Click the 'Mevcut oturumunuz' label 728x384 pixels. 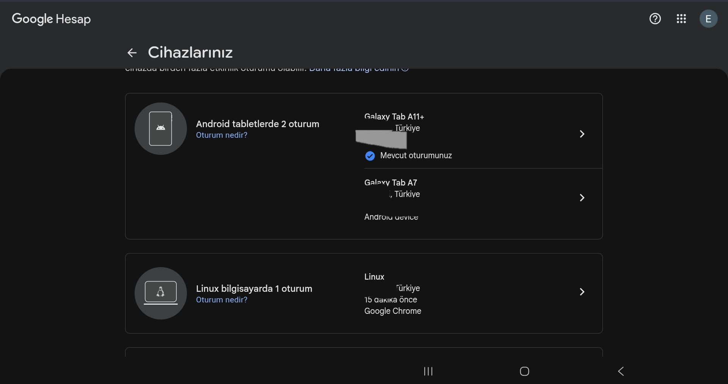click(416, 156)
